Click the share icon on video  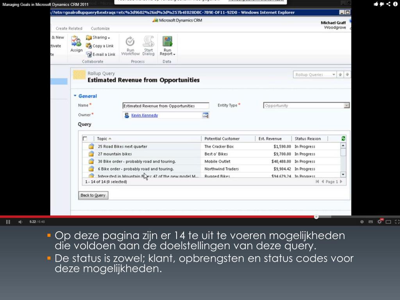[x=388, y=4]
